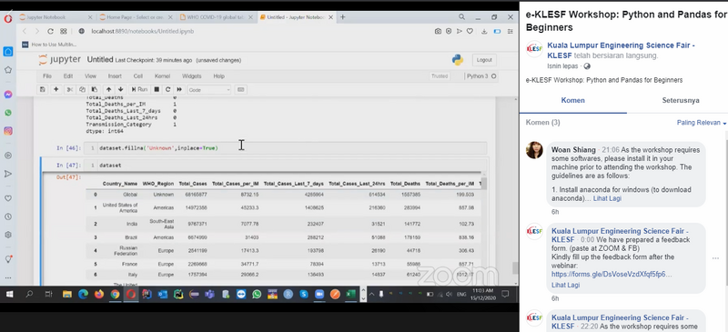Screen dimensions: 728x332
Task: Open the View menu in Jupyter
Action: [x=90, y=76]
